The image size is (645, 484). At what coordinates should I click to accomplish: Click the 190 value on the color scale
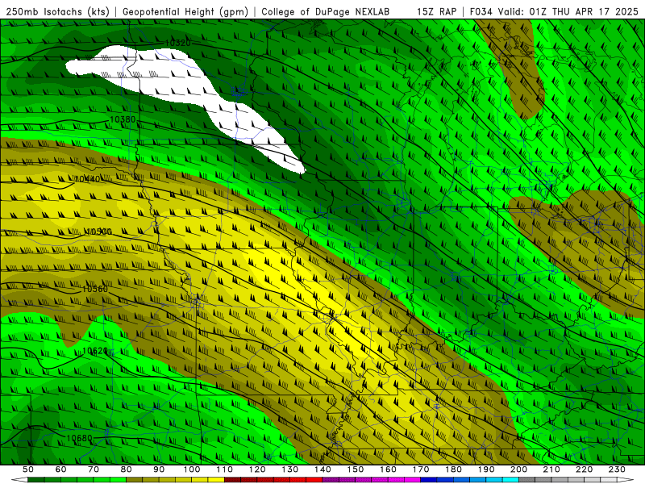click(486, 469)
